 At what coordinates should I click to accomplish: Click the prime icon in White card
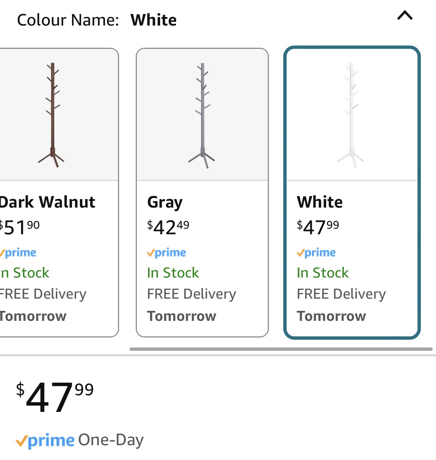click(x=316, y=253)
